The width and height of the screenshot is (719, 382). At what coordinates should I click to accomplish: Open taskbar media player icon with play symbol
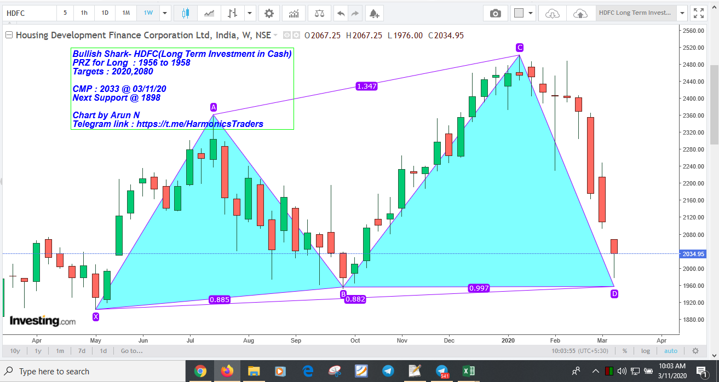(280, 371)
